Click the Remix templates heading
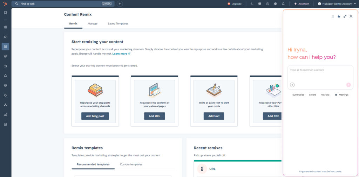The width and height of the screenshot is (359, 177). [87, 148]
